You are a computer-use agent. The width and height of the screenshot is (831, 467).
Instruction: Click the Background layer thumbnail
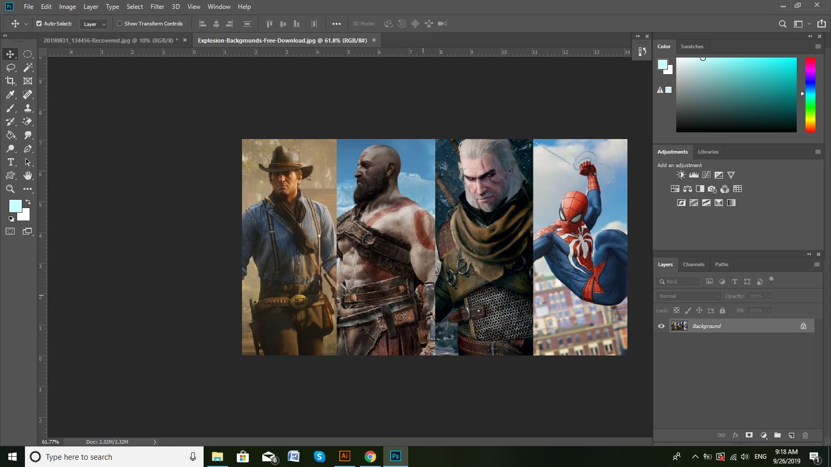click(679, 326)
